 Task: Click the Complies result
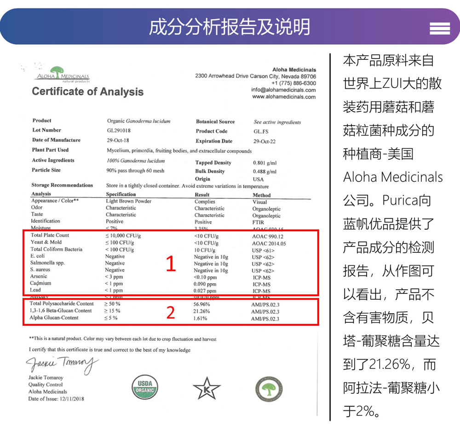(x=205, y=202)
